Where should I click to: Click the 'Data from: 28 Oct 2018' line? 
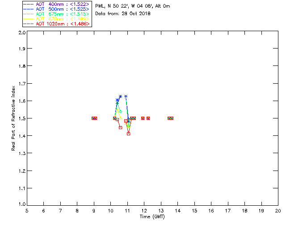pos(123,14)
